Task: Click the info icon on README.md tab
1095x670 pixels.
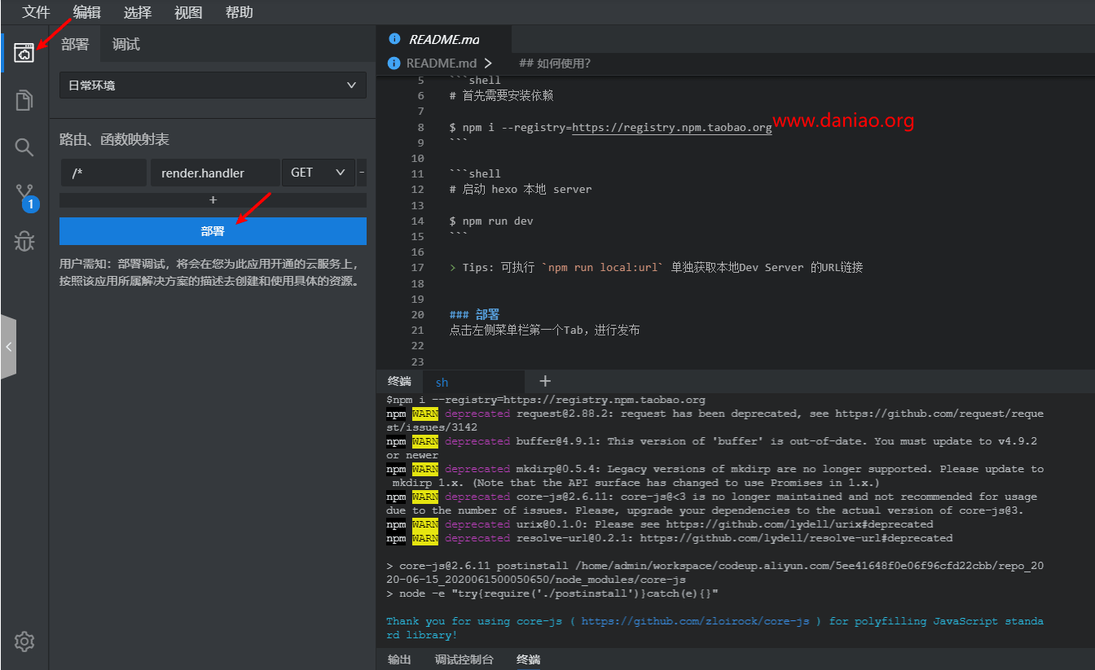Action: (395, 38)
